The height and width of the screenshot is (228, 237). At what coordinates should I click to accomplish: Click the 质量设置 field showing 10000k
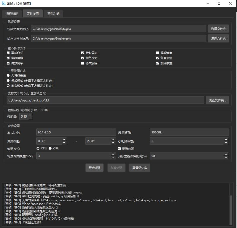[x=189, y=132]
